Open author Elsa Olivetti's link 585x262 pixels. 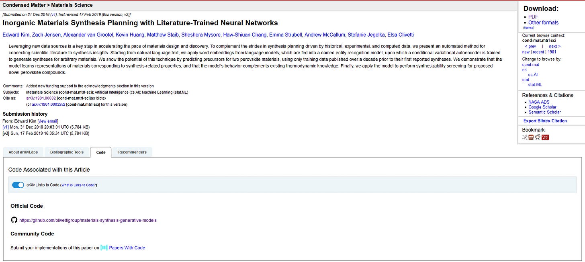pos(401,35)
